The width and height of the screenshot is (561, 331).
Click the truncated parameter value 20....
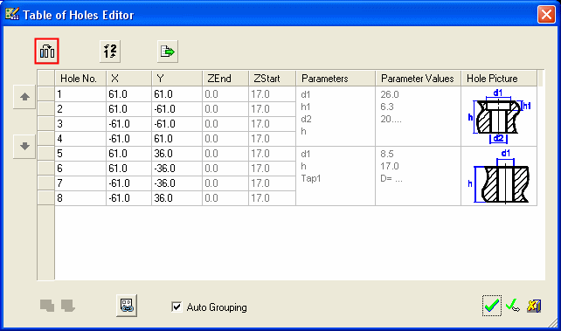[x=391, y=119]
